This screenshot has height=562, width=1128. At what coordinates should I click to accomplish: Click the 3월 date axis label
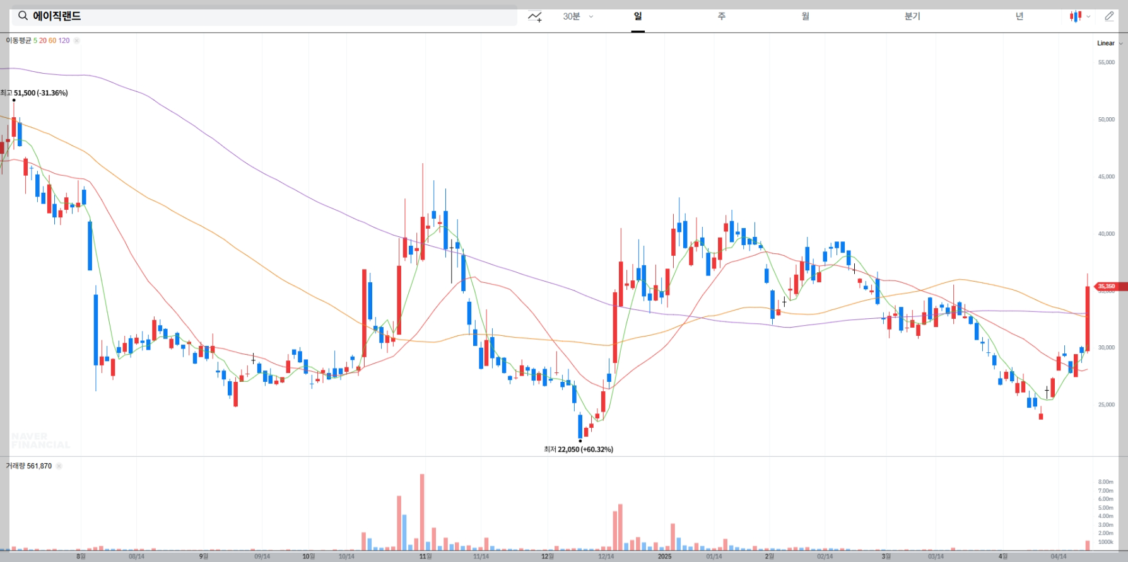(x=886, y=556)
